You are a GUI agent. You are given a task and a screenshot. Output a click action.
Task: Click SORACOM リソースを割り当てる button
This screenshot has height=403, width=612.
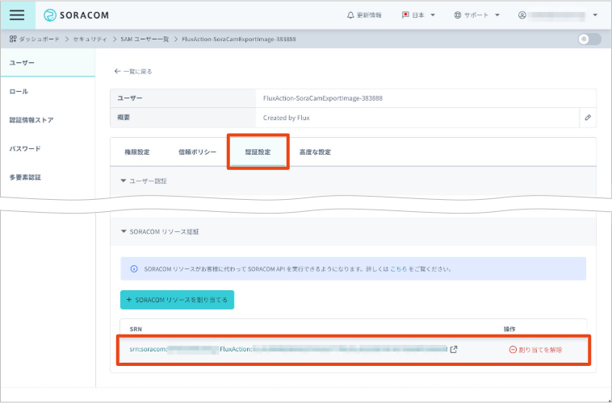(177, 300)
